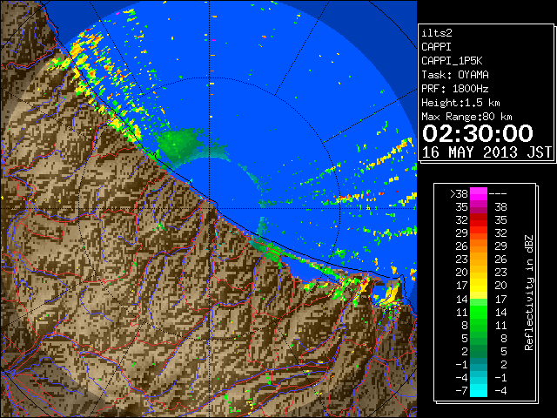Pick the cyan -7 to -4 dBZ swatch
The height and width of the screenshot is (418, 557).
click(x=479, y=390)
